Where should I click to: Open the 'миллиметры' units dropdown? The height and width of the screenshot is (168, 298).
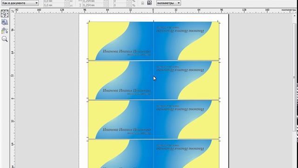[x=169, y=3]
